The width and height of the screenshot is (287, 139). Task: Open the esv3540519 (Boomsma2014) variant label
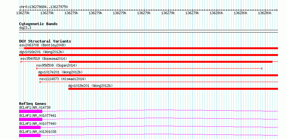point(44,59)
